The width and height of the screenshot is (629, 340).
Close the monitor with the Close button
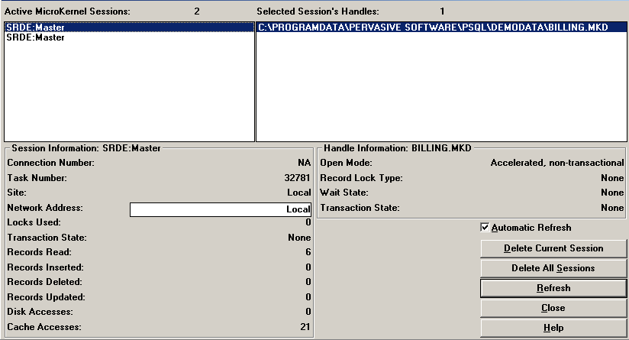(x=553, y=308)
